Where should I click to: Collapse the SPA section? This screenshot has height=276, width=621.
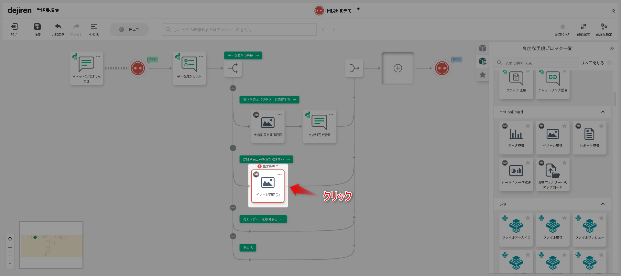point(603,204)
